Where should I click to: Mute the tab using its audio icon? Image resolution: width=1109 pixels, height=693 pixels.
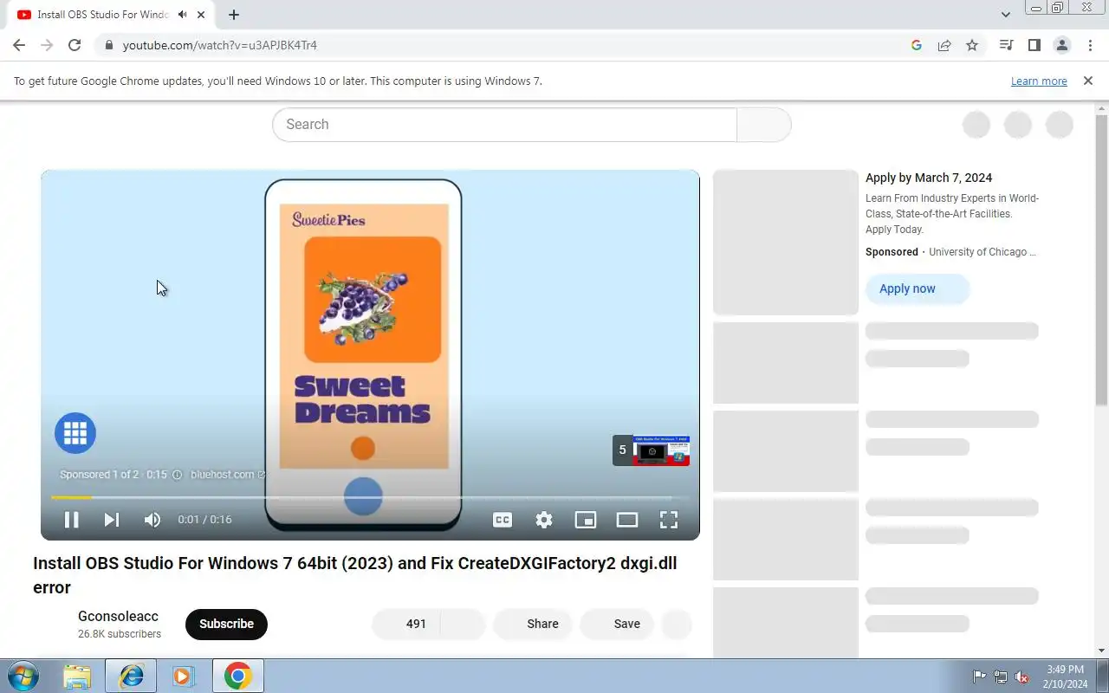(182, 15)
